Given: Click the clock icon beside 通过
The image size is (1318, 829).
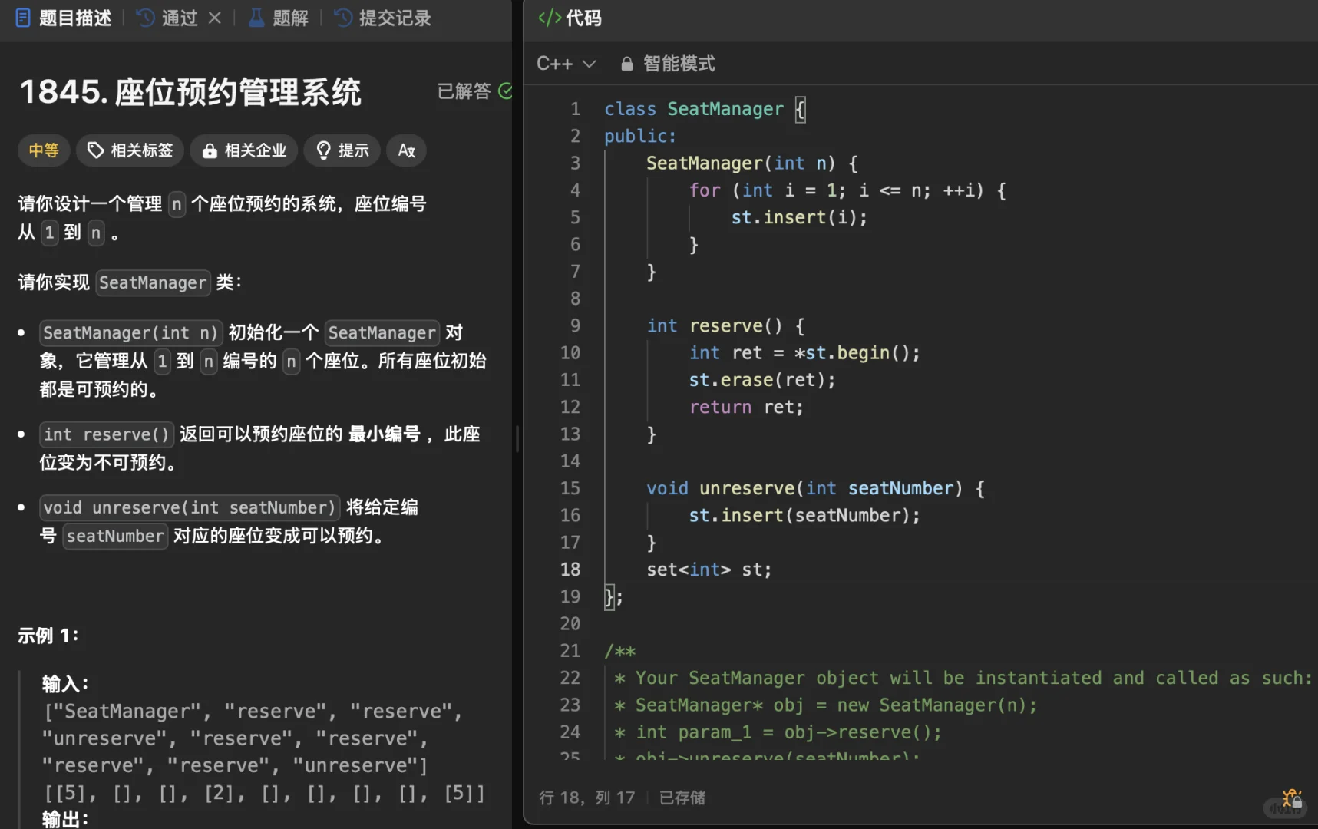Looking at the screenshot, I should click(x=145, y=18).
